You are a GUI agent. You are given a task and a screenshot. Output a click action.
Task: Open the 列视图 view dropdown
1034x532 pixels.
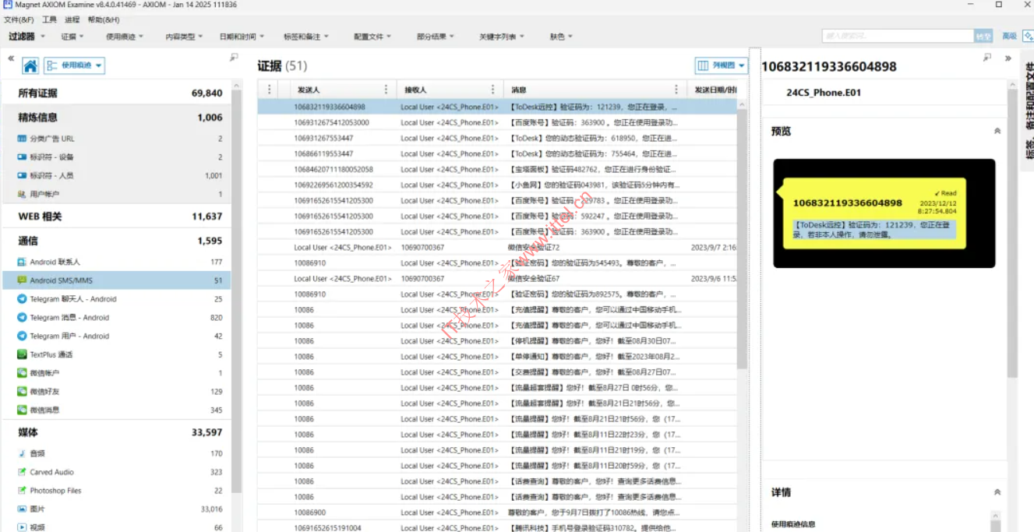click(x=721, y=66)
